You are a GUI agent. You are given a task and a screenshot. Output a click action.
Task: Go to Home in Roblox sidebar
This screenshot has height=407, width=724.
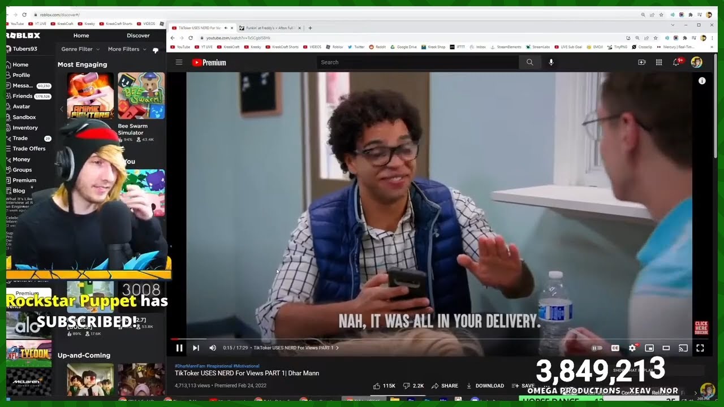(17, 64)
